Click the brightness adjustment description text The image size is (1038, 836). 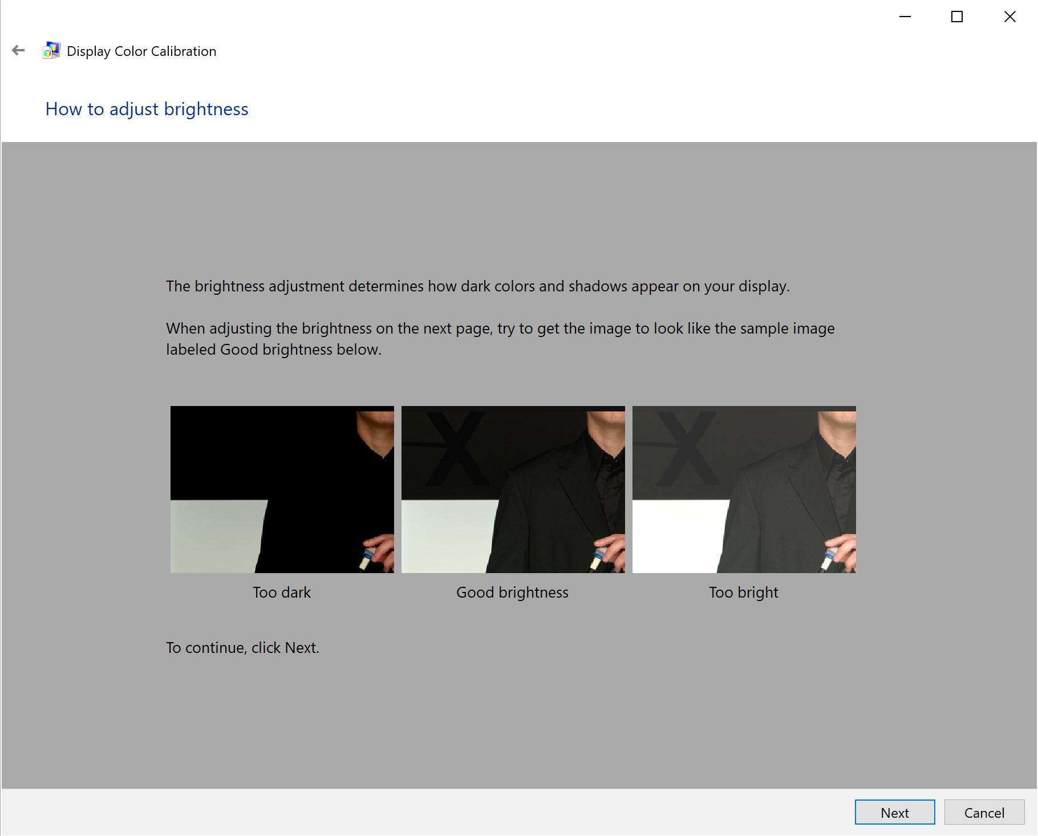pos(478,287)
